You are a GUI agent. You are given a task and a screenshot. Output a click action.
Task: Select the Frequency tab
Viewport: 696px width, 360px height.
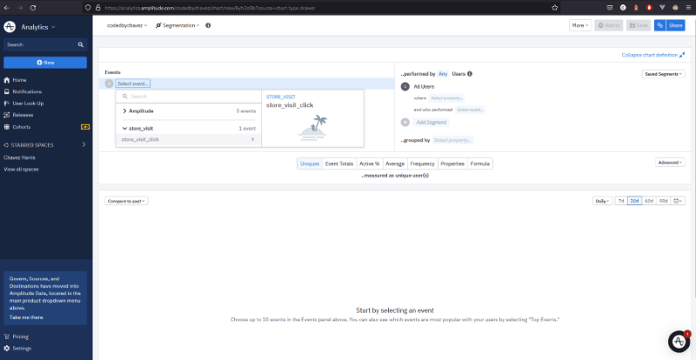pos(423,163)
